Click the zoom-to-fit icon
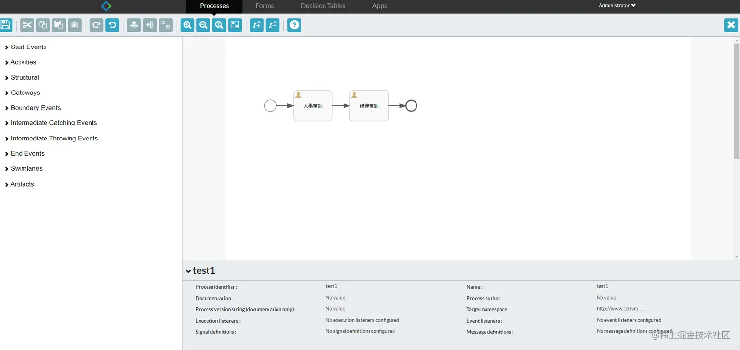Image resolution: width=740 pixels, height=350 pixels. [x=235, y=25]
